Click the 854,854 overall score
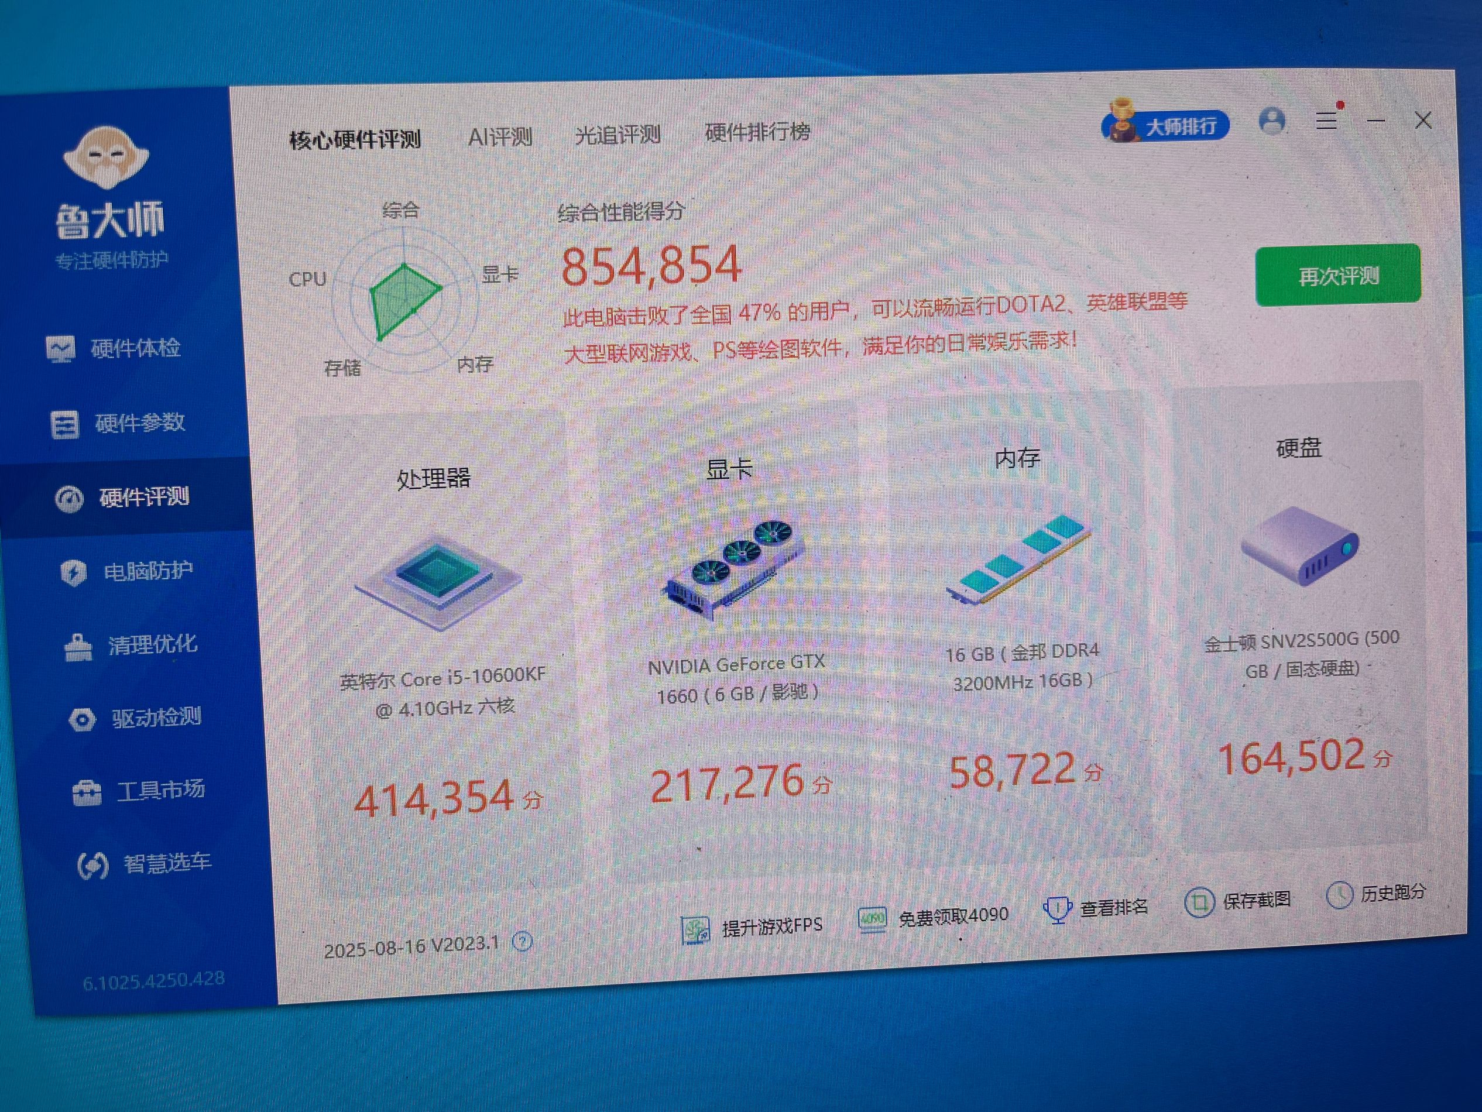 pos(651,265)
